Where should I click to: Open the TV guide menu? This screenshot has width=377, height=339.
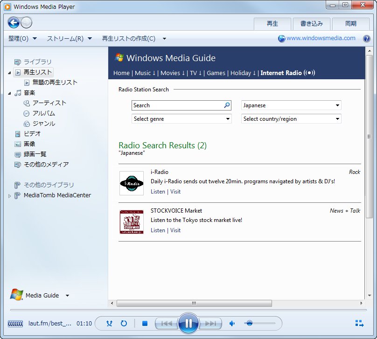pos(195,73)
